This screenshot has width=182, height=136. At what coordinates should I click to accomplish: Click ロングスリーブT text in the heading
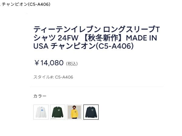pyautogui.click(x=131, y=30)
